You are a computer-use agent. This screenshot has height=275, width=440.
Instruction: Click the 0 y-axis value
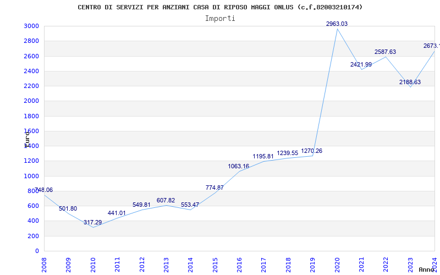pos(37,251)
